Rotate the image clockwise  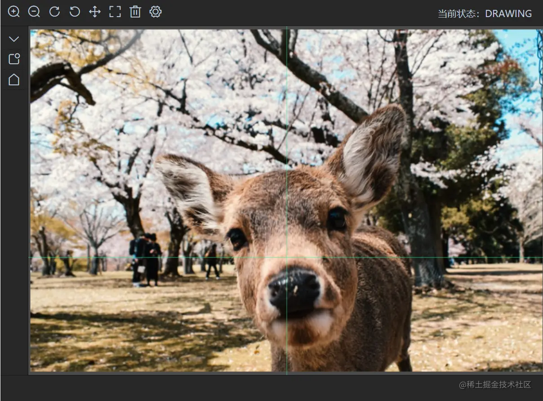click(x=54, y=12)
